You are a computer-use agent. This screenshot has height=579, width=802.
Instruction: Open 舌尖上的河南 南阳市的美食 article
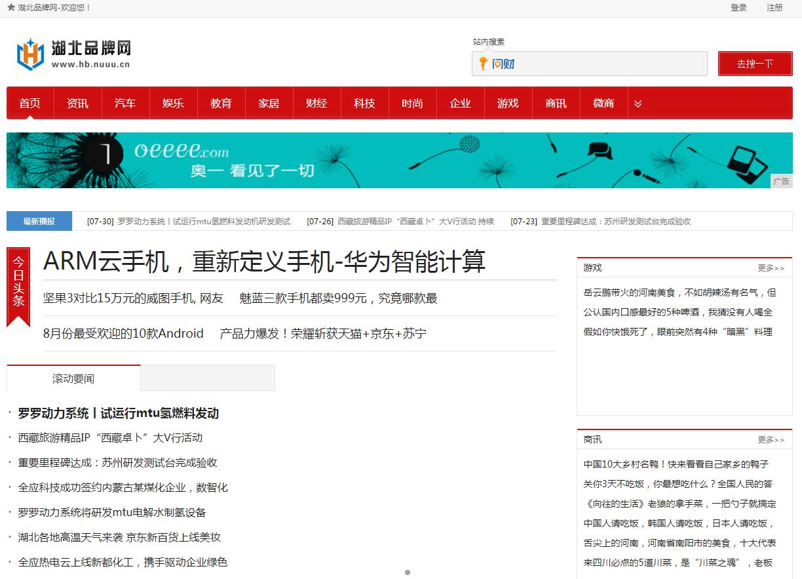coord(679,543)
